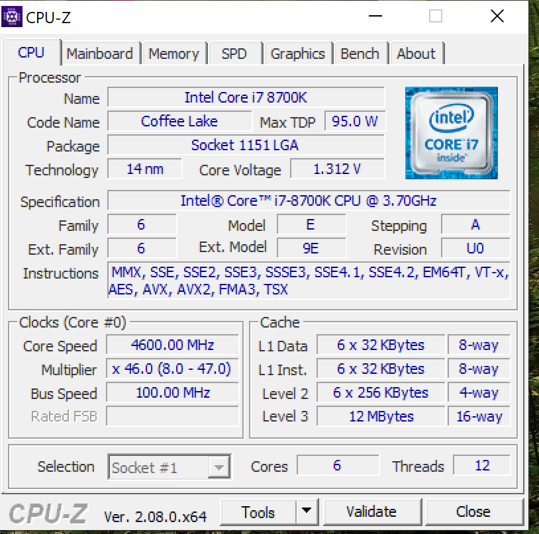This screenshot has width=539, height=534.
Task: Switch to the Mainboard tab
Action: [x=100, y=54]
